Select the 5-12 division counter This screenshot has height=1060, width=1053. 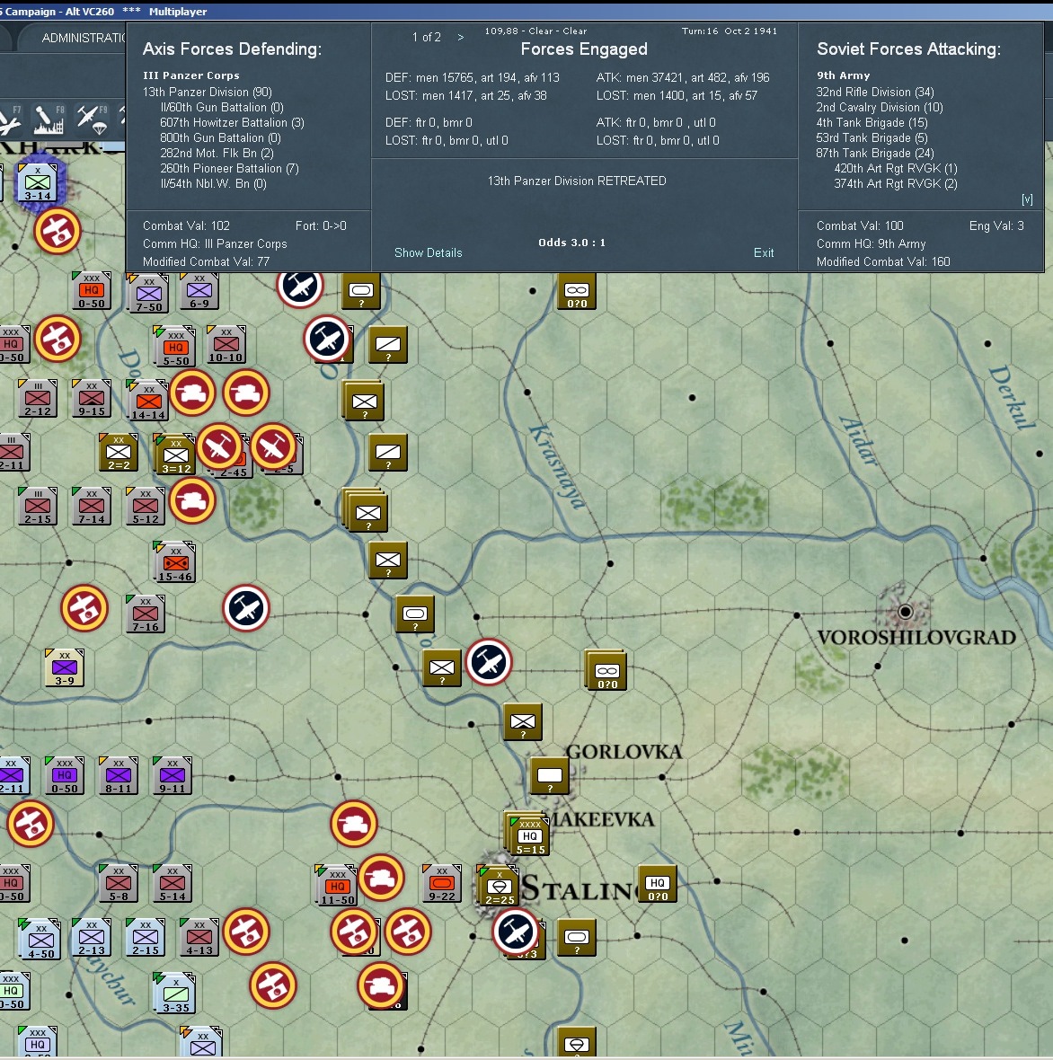tap(146, 507)
